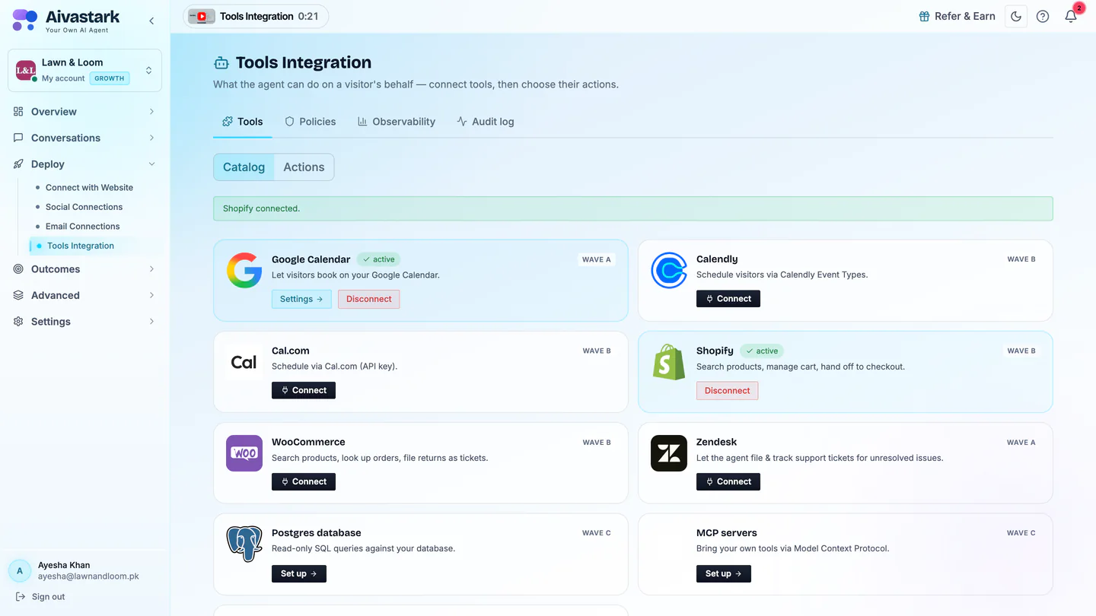Collapse the sidebar with the chevron arrow
1096x616 pixels.
[x=151, y=21]
